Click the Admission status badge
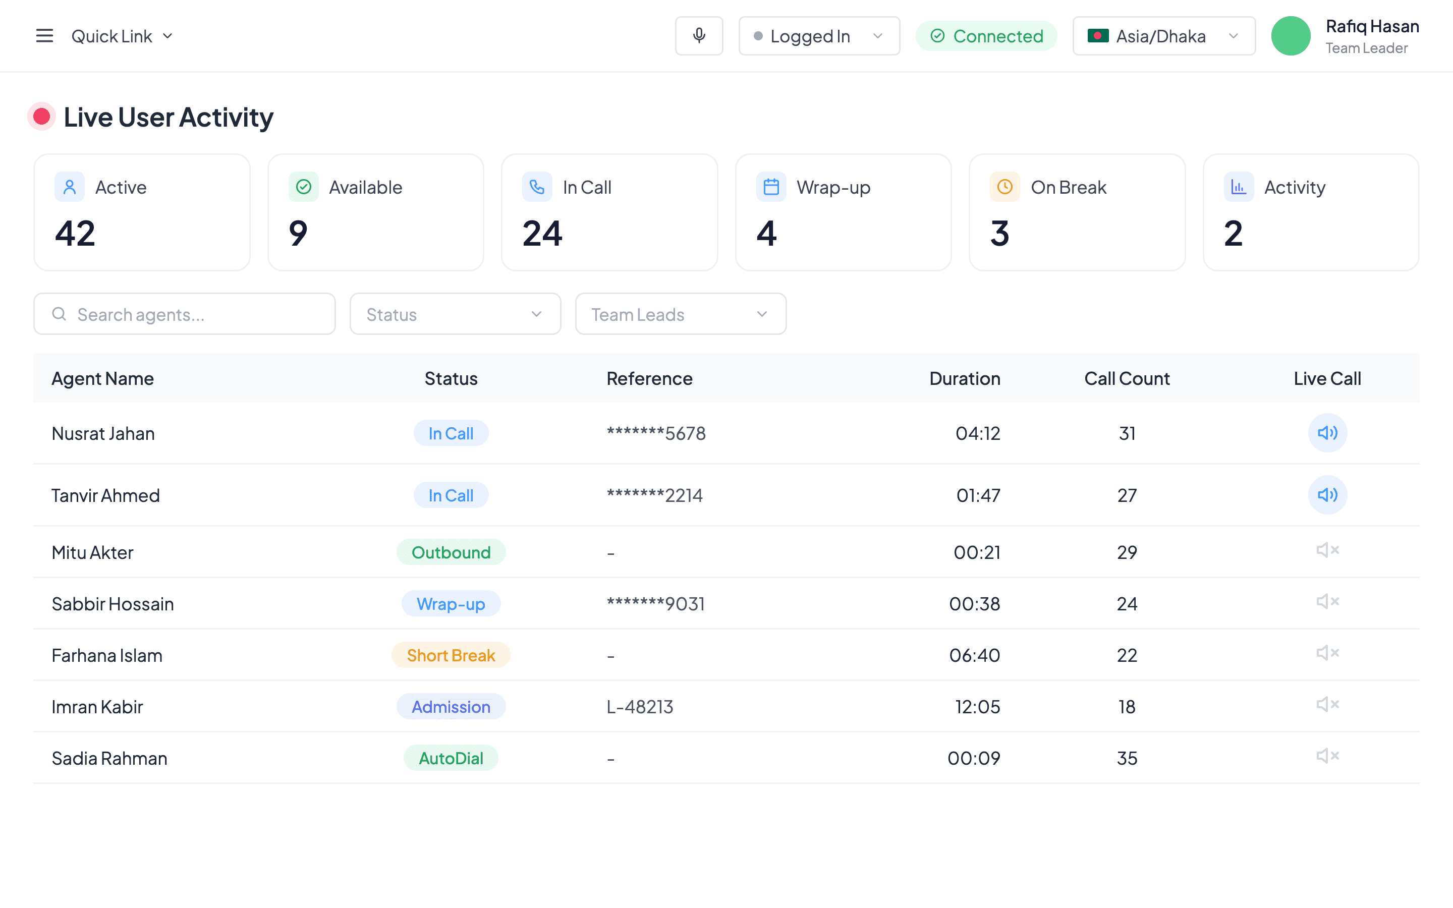This screenshot has height=908, width=1453. (x=451, y=707)
